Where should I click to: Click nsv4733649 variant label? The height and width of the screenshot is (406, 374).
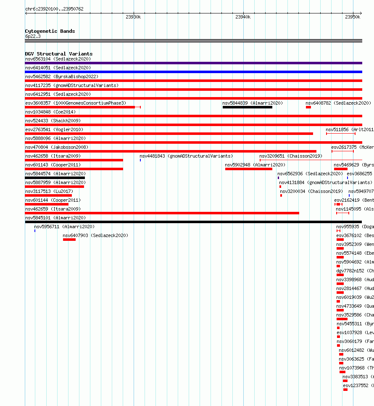tap(355, 306)
